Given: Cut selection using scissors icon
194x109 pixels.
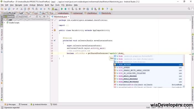Looking at the screenshot, I should tap(21, 9).
